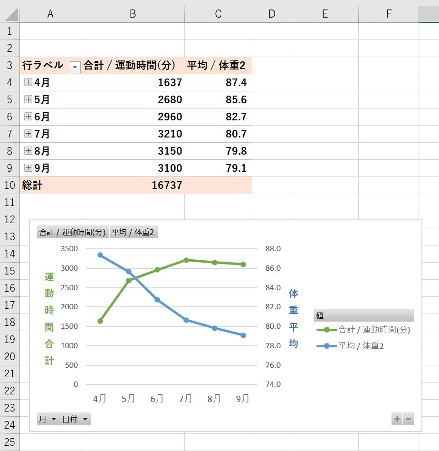Viewport: 439px width, 451px height.
Task: Click the 平均 / 体重2 pivot header cell
Action: [219, 65]
